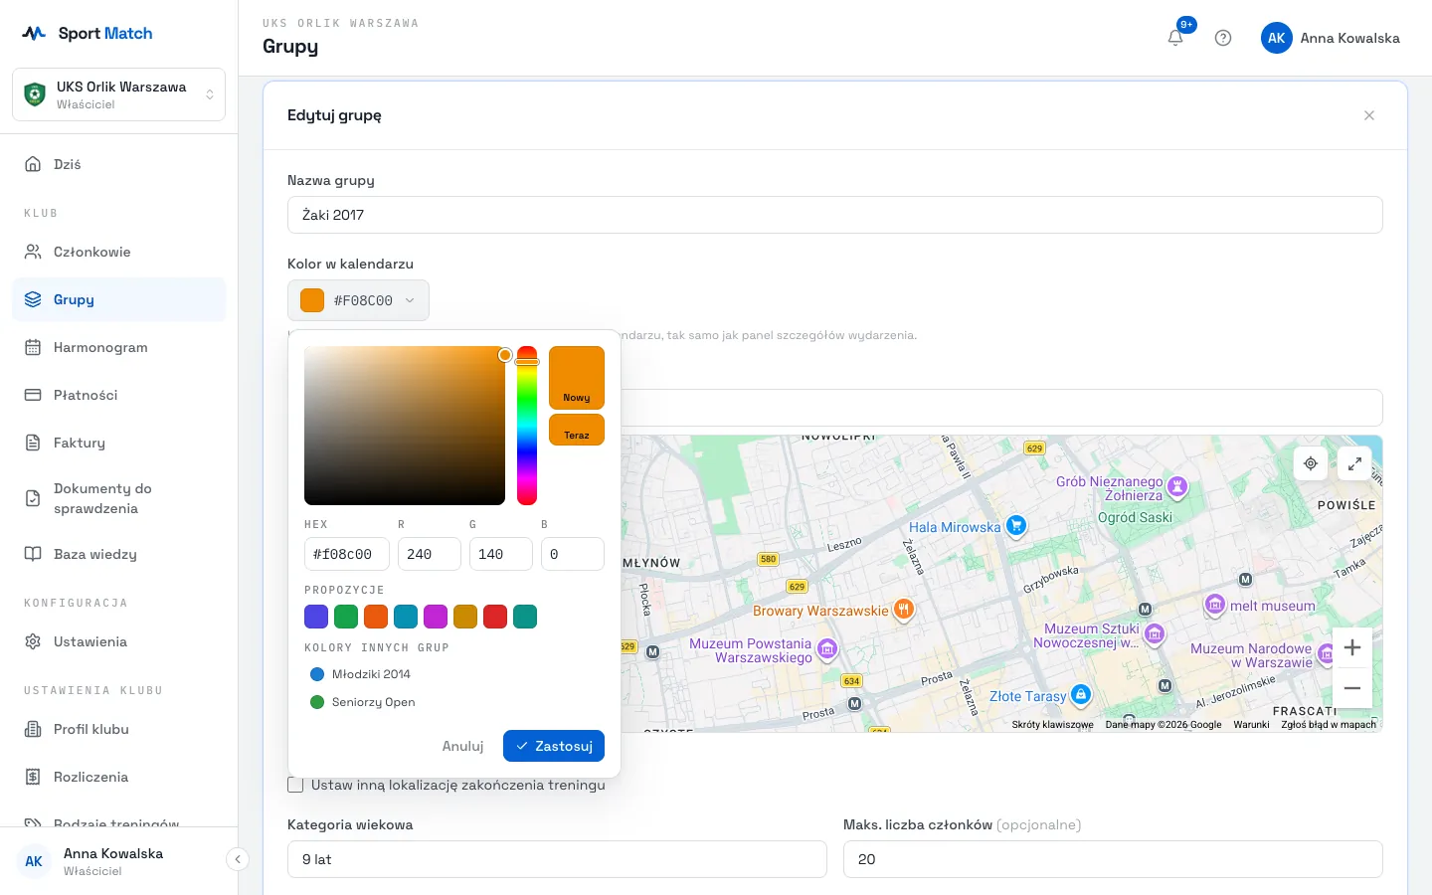1432x895 pixels.
Task: Zoom out on the map
Action: pyautogui.click(x=1352, y=688)
